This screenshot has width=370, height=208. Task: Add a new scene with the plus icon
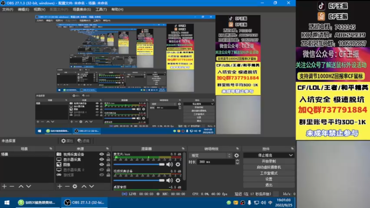pos(4,186)
